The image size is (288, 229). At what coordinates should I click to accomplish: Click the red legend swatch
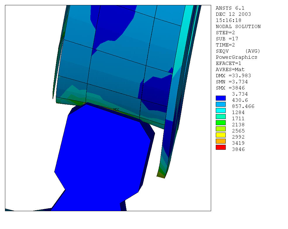(x=220, y=147)
